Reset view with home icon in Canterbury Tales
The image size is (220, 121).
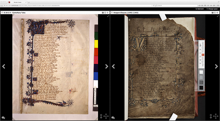(106, 116)
